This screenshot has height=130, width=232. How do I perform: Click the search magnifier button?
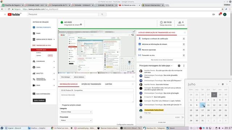coord(102,14)
